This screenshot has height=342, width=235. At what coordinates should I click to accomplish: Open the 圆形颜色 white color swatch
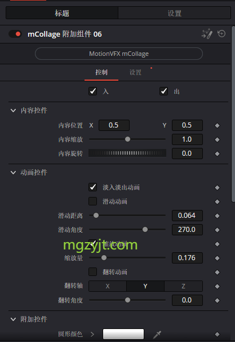123,334
